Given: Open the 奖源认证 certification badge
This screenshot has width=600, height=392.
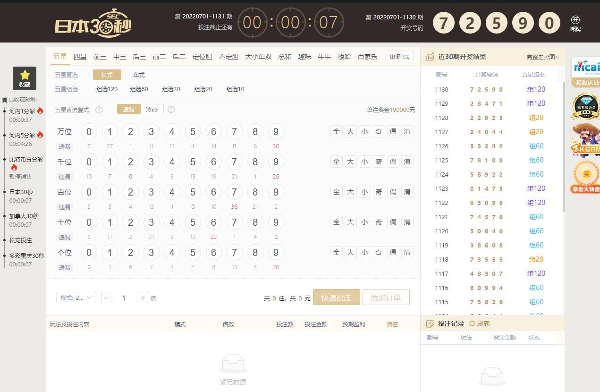Looking at the screenshot, I should point(586,72).
